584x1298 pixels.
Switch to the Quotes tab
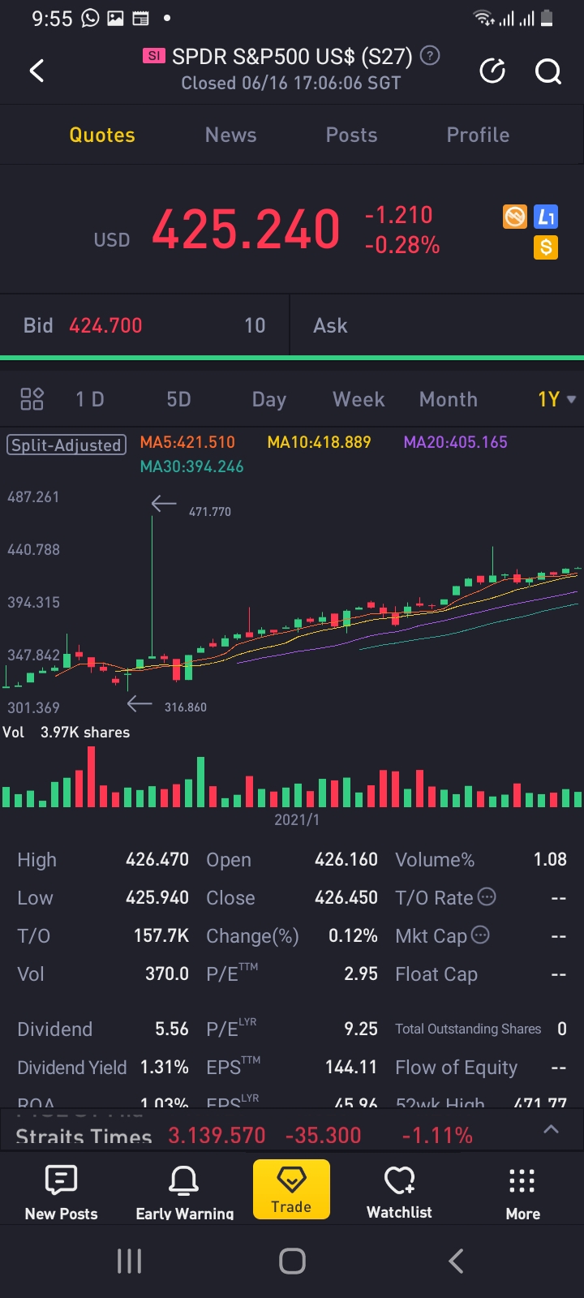[x=102, y=135]
